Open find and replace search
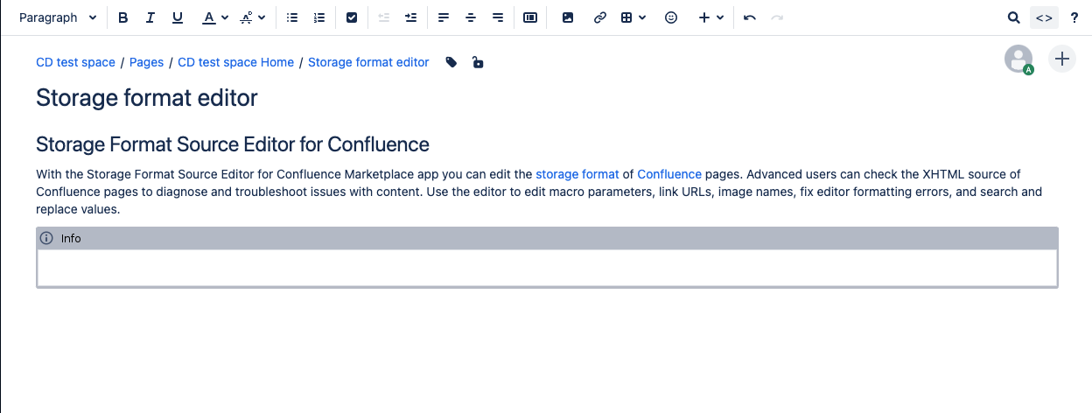Viewport: 1092px width, 413px height. (x=1013, y=17)
